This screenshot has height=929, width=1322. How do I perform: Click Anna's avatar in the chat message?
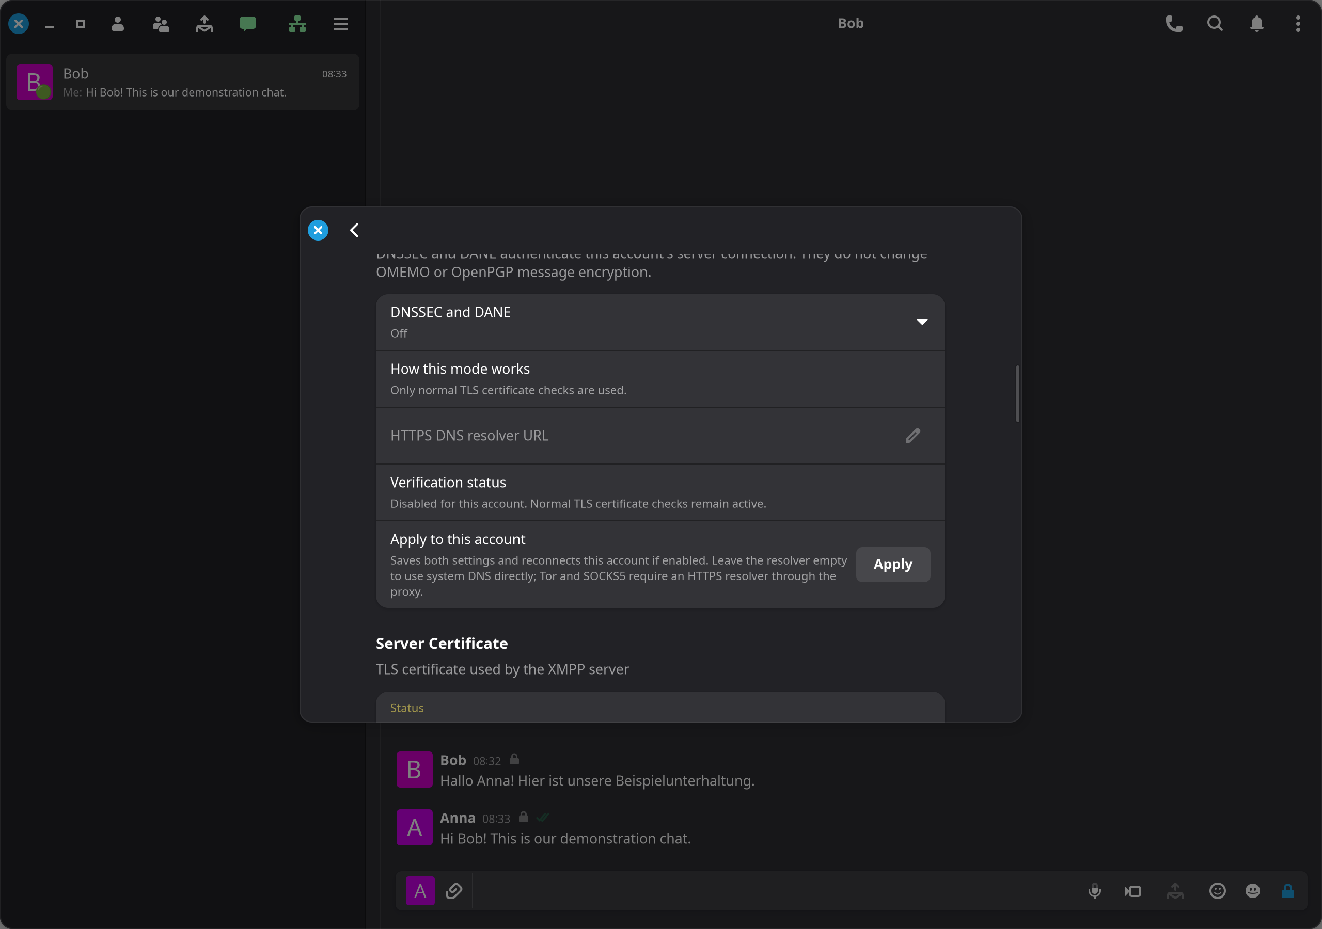tap(415, 827)
